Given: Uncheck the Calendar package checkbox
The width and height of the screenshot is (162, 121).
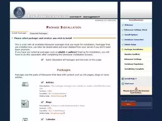Looking at the screenshot, I should pyautogui.click(x=42, y=119).
